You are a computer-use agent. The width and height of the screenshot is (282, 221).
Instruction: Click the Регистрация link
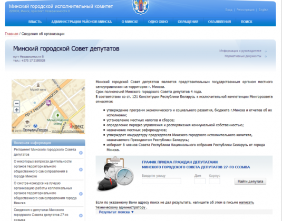245,9
